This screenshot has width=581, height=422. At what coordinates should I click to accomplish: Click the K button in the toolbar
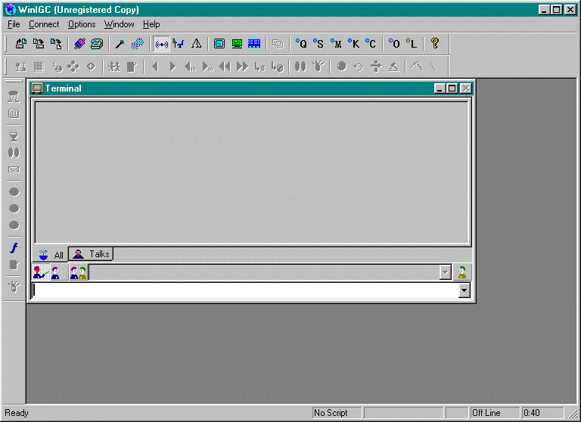click(353, 44)
